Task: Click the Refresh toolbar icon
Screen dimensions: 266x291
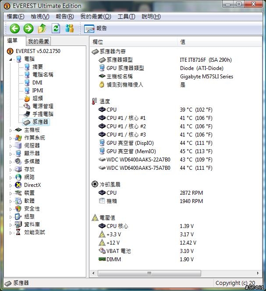Action: coord(56,28)
